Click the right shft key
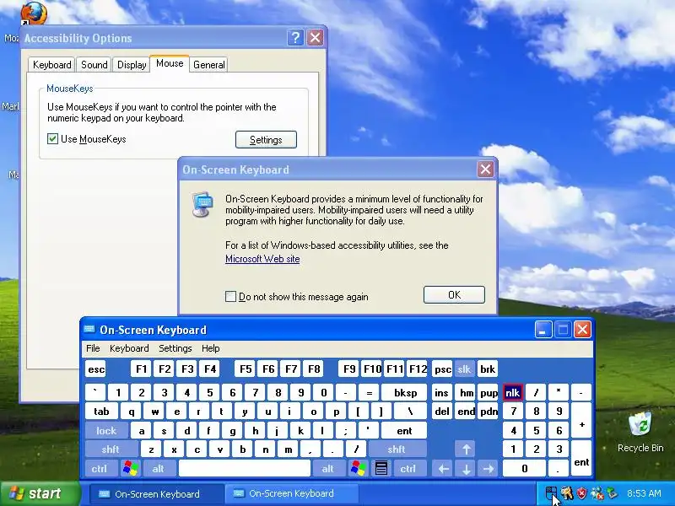 (397, 449)
